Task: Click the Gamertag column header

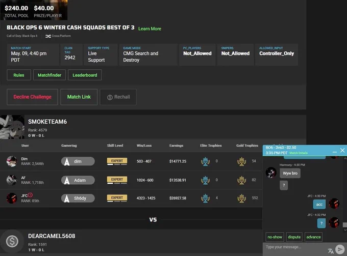Action: coord(69,146)
